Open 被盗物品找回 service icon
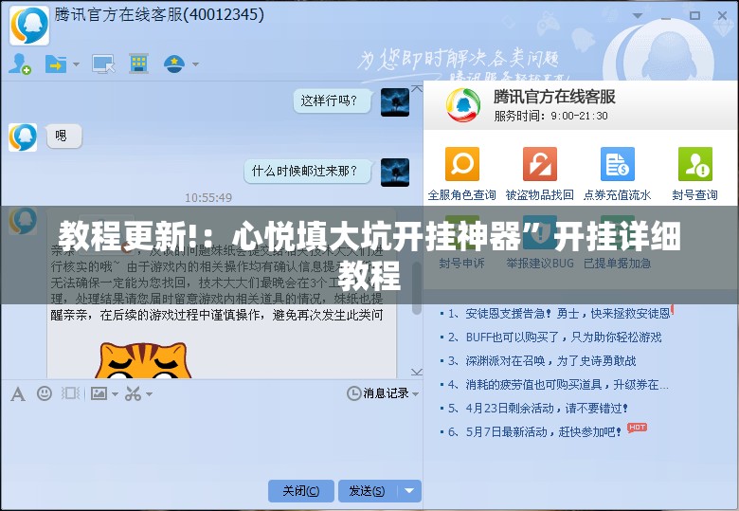 click(x=540, y=164)
